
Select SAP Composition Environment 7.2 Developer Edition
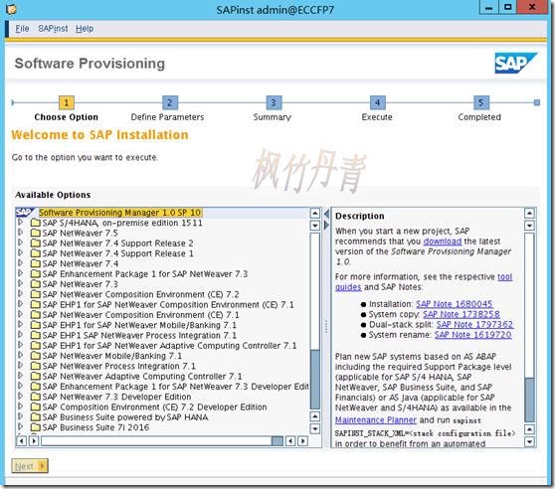click(x=154, y=407)
